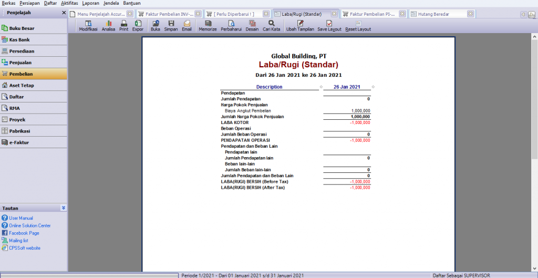538x278 pixels.
Task: Send report via Email icon
Action: (x=187, y=26)
